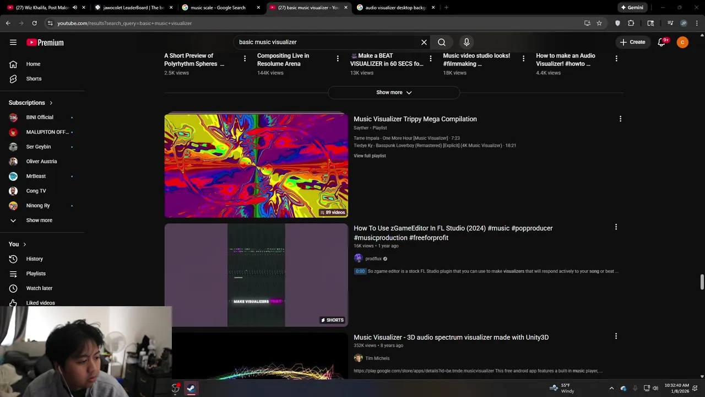705x397 pixels.
Task: Switch to audio visualizer desktop background tab
Action: tap(395, 8)
